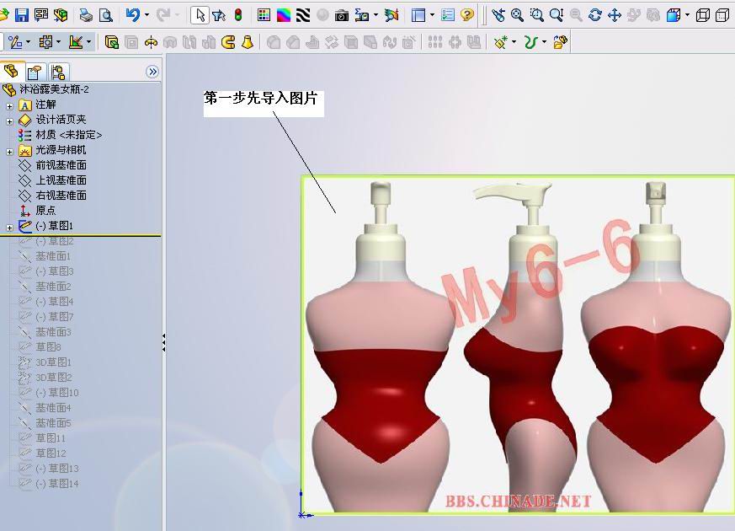This screenshot has height=531, width=735.
Task: Click the camera screen capture icon
Action: [342, 15]
